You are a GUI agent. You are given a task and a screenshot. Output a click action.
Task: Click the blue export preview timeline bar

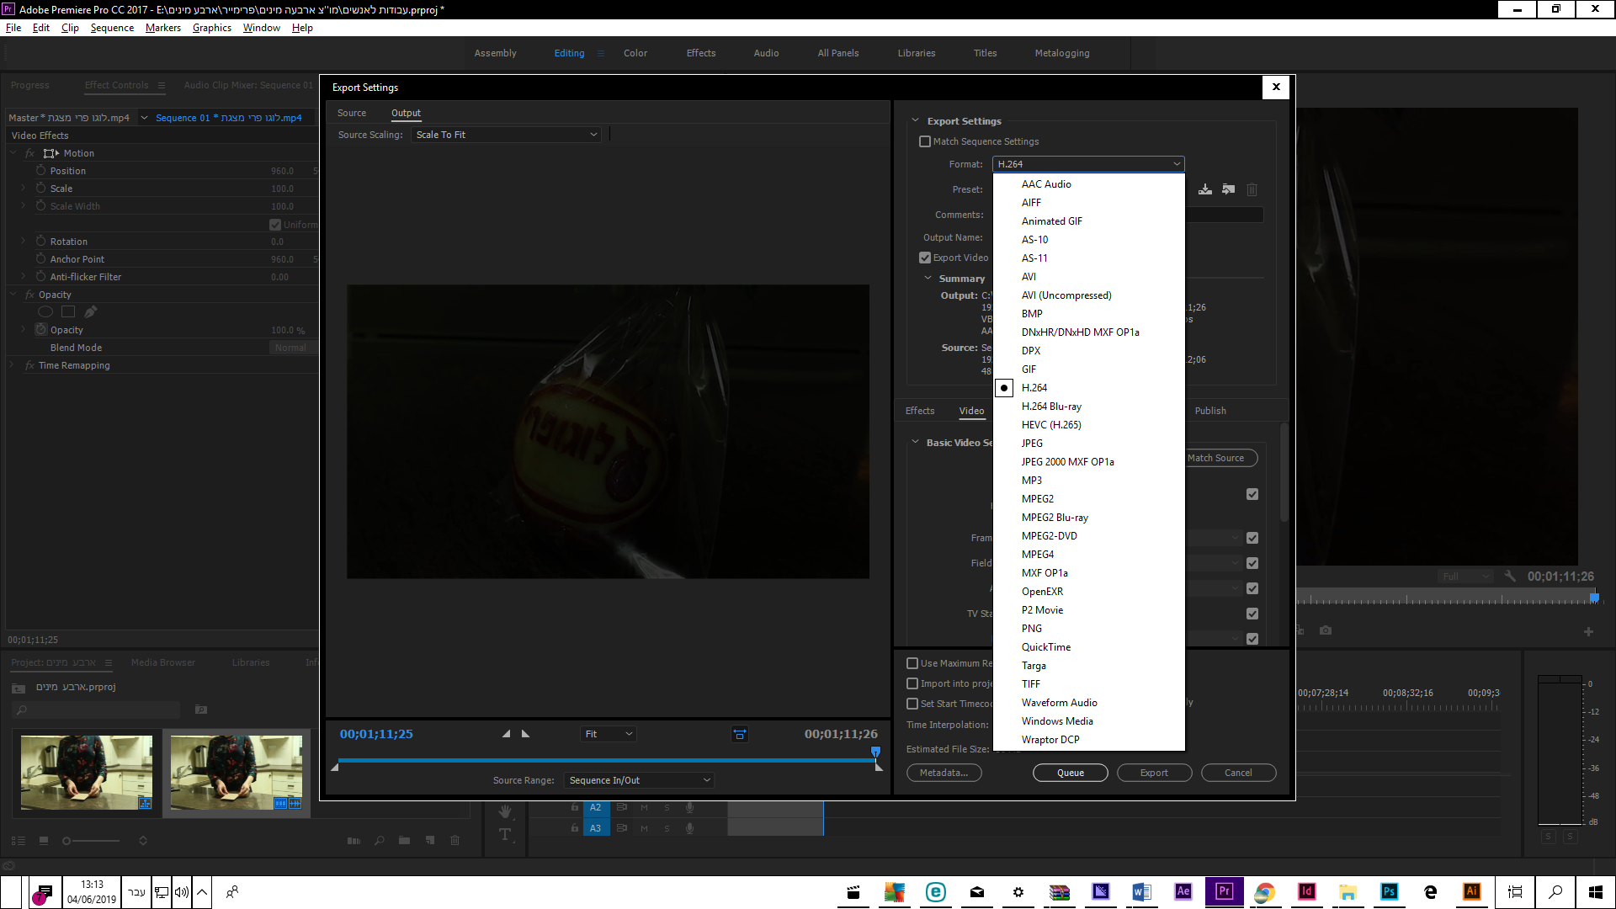coord(606,760)
